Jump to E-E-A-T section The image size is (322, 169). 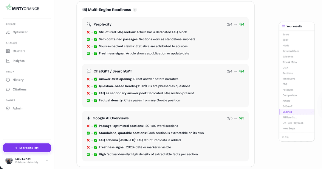287,106
